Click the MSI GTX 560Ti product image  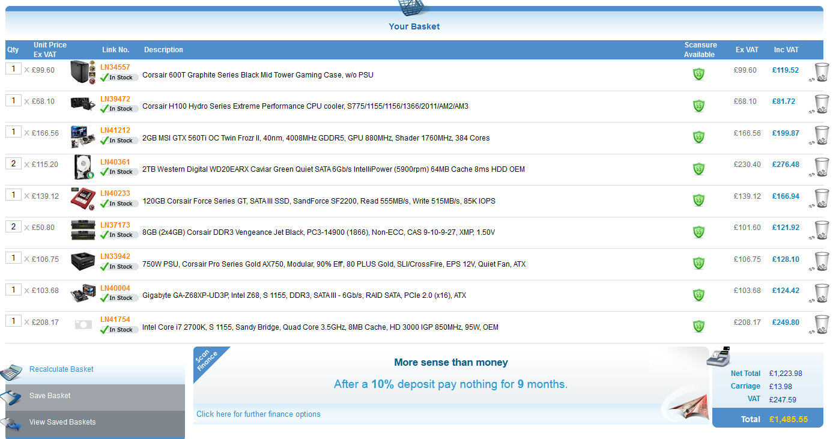click(x=83, y=136)
